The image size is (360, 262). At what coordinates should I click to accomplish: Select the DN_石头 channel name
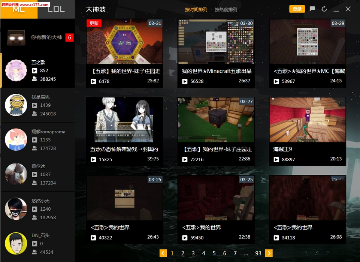[x=40, y=235]
